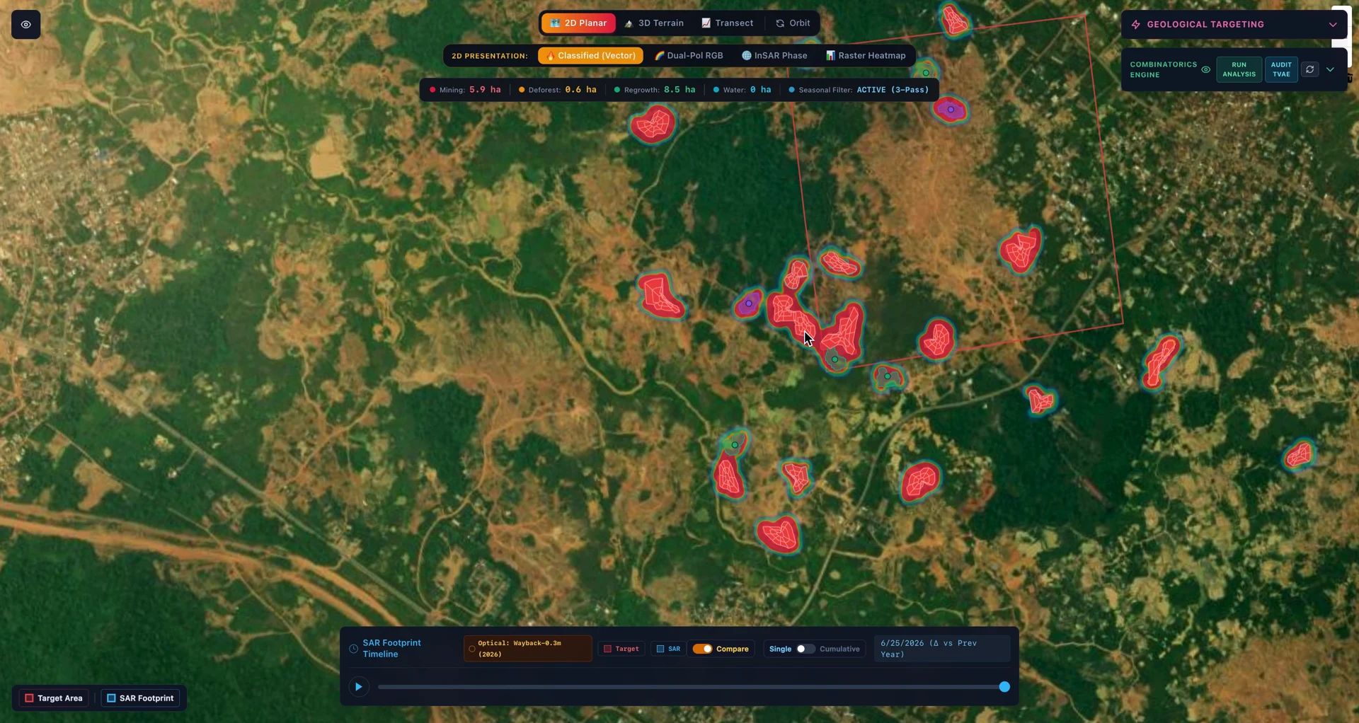
Task: Click the Raster Heatmap bar-chart icon
Action: 830,55
